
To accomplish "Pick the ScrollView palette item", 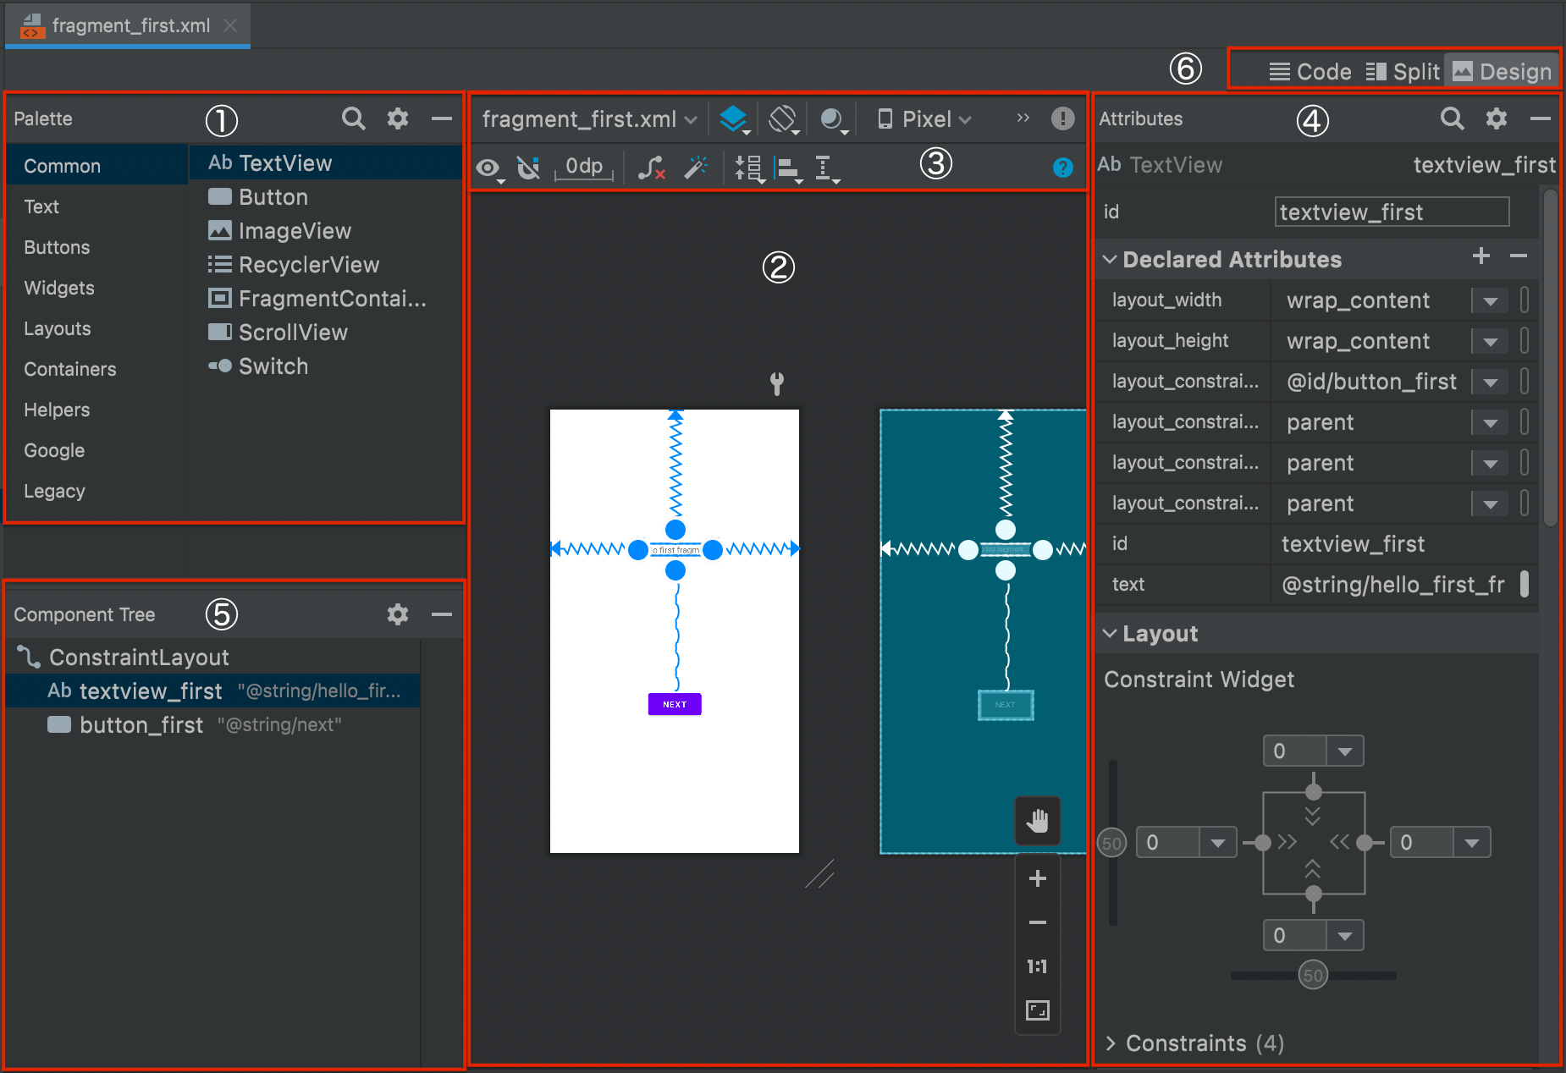I will (x=325, y=333).
